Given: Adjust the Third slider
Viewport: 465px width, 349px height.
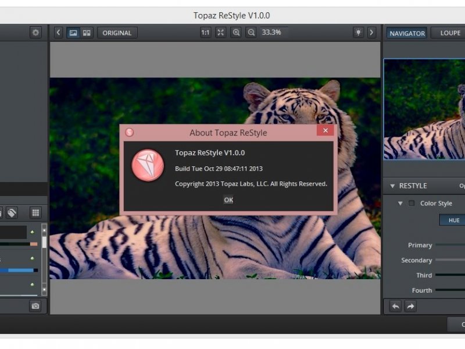Looking at the screenshot, I should tap(450, 275).
